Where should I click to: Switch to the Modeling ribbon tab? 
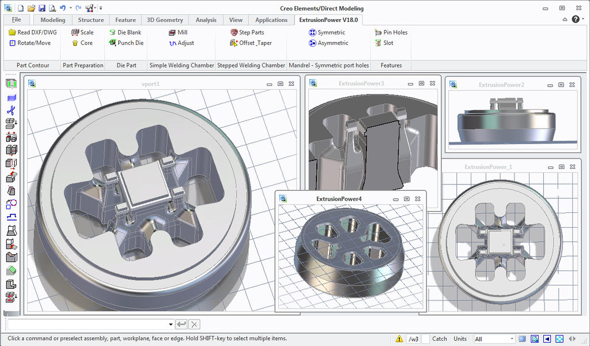[52, 20]
